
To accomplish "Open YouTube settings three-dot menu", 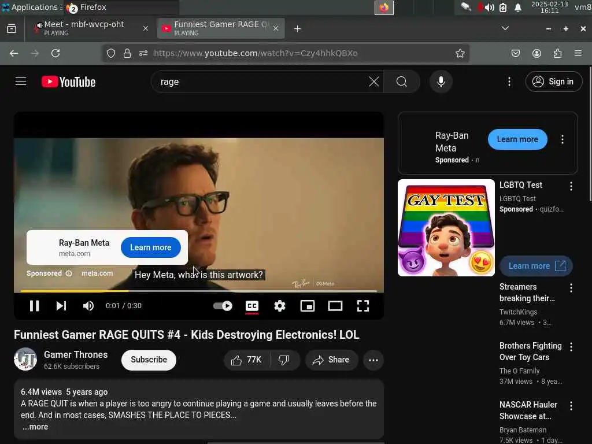I will click(x=509, y=82).
